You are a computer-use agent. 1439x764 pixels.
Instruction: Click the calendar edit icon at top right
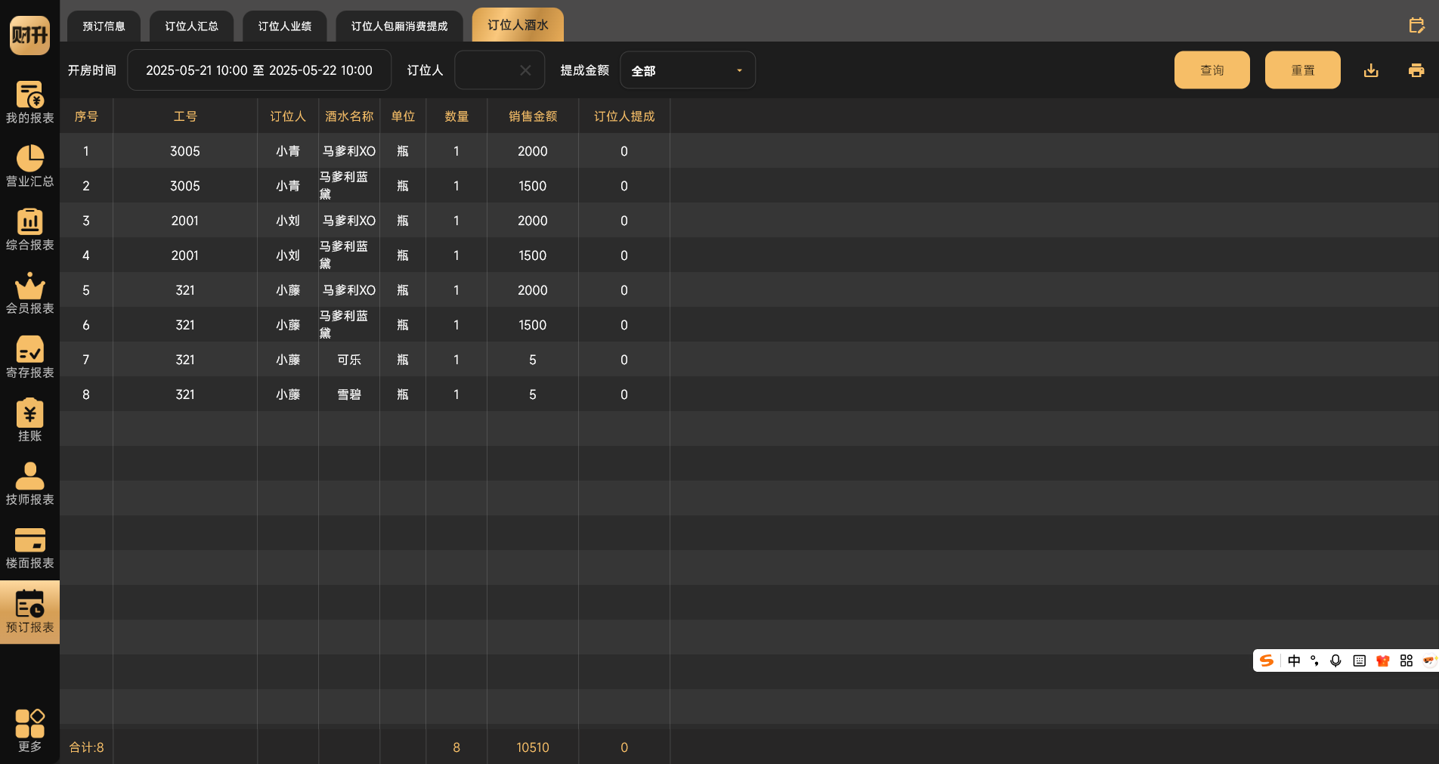pyautogui.click(x=1417, y=26)
